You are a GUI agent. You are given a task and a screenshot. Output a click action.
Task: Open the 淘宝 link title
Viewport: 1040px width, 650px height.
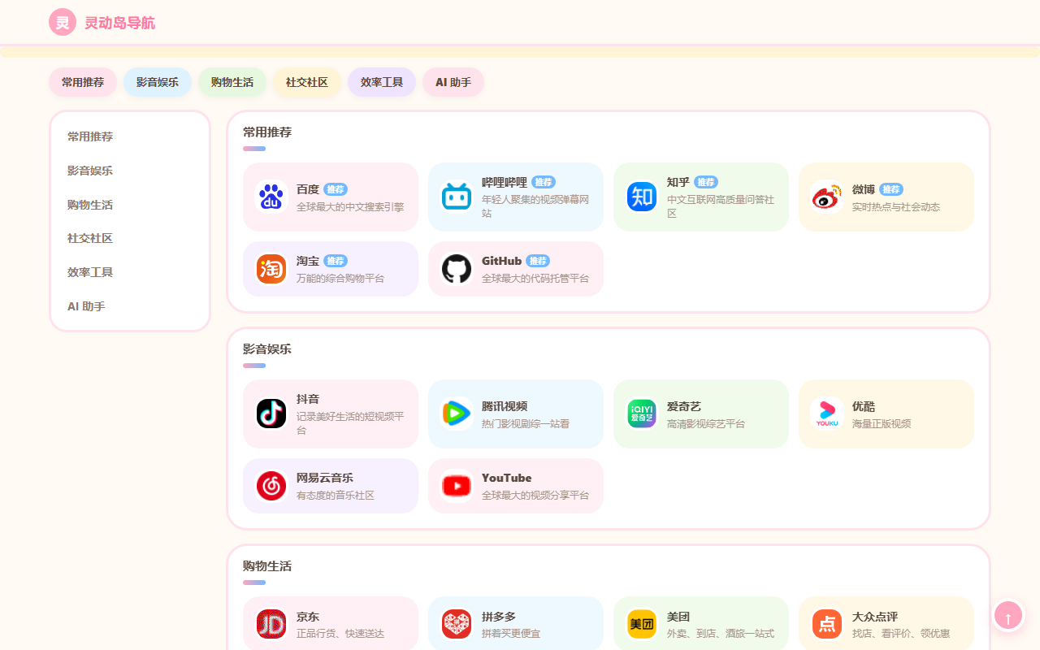(308, 261)
